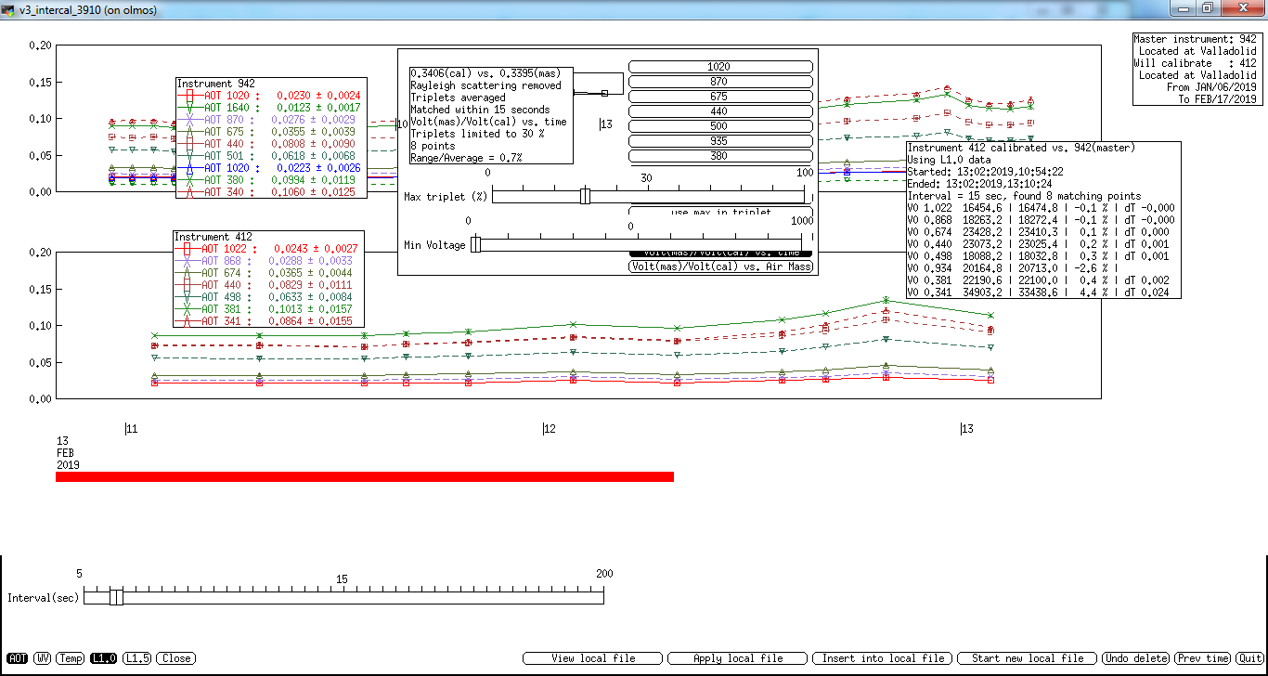1268x676 pixels.
Task: Select the 440 wavelength channel button
Action: point(720,111)
